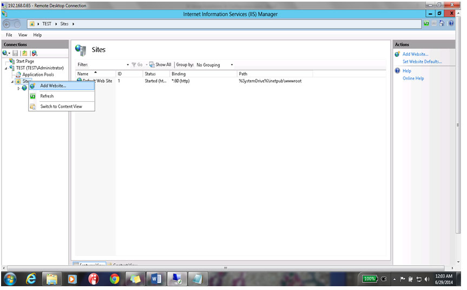Click the %SystemDrive%\inetpub\wwwroot path cell
Image resolution: width=467 pixels, height=290 pixels.
pyautogui.click(x=270, y=81)
